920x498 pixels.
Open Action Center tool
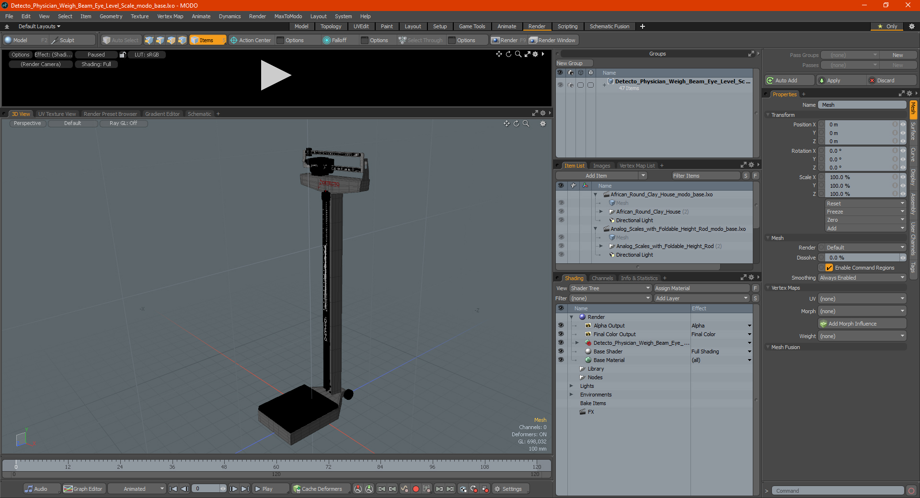click(x=251, y=40)
